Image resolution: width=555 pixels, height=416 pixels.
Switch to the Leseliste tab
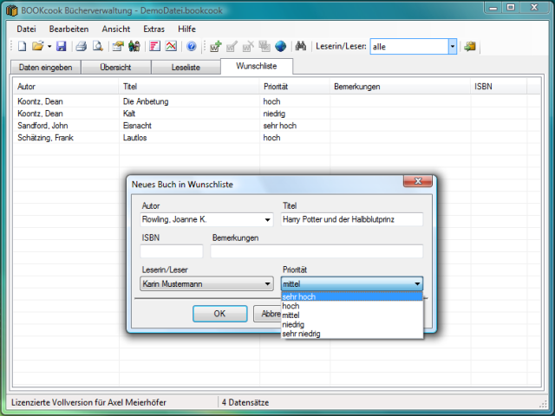[186, 67]
